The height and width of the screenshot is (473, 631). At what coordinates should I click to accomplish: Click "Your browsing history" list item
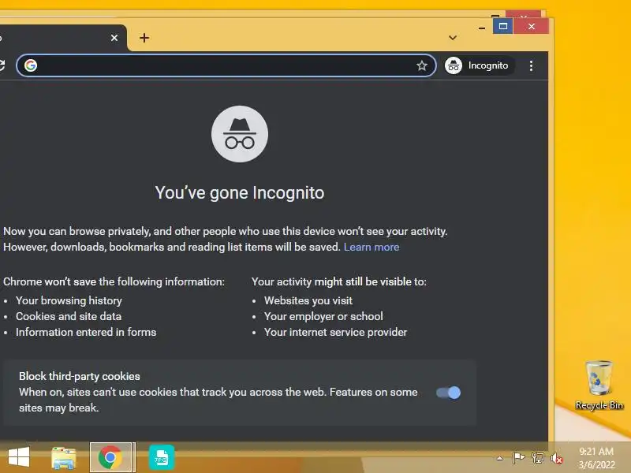(x=69, y=300)
